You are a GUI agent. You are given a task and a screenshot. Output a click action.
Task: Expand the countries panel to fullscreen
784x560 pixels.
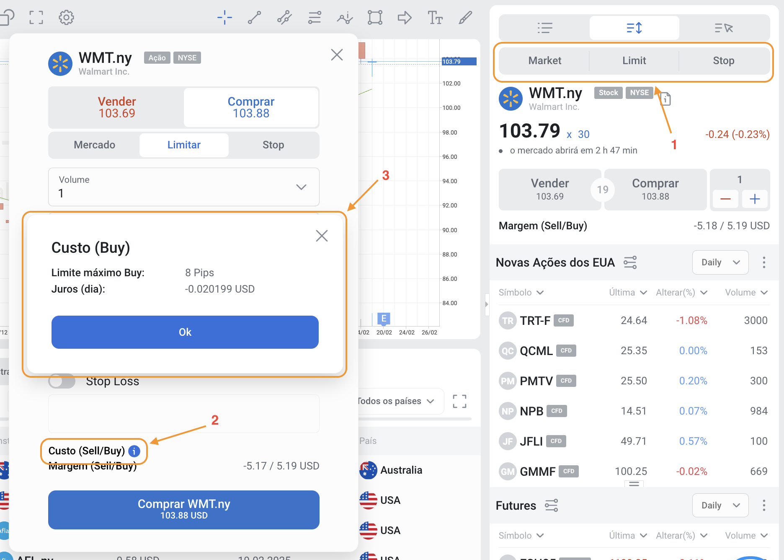(x=459, y=401)
